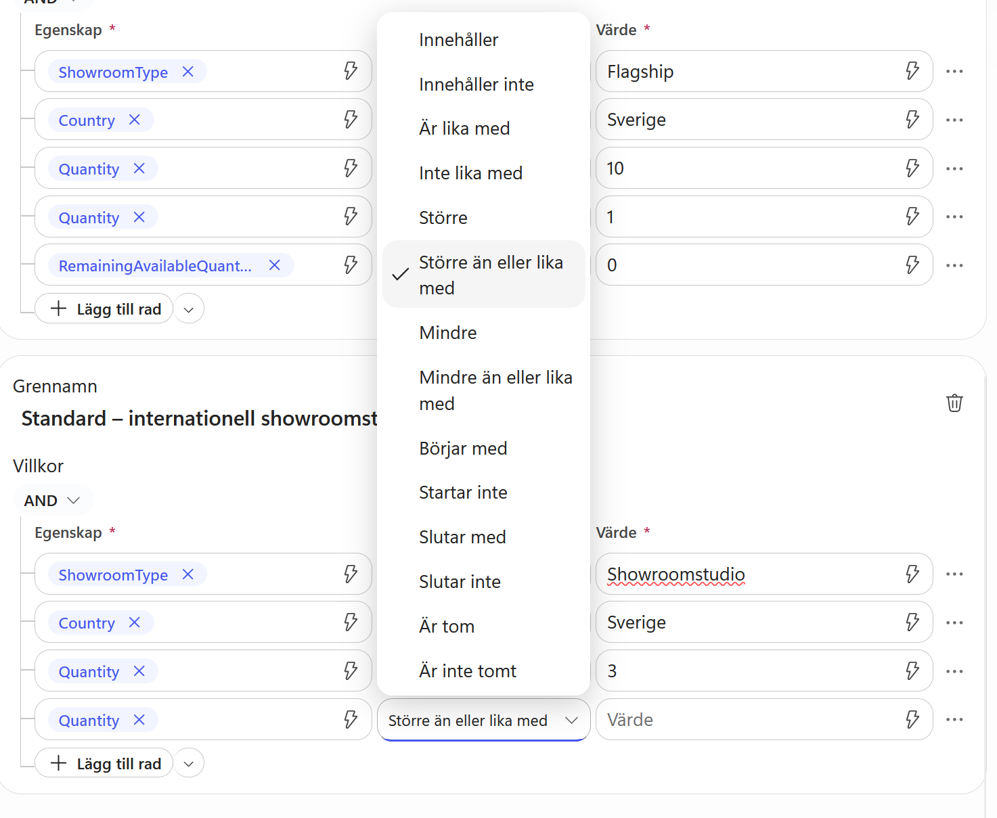997x818 pixels.
Task: Click lightning icon in the Flagship value field
Action: click(912, 71)
